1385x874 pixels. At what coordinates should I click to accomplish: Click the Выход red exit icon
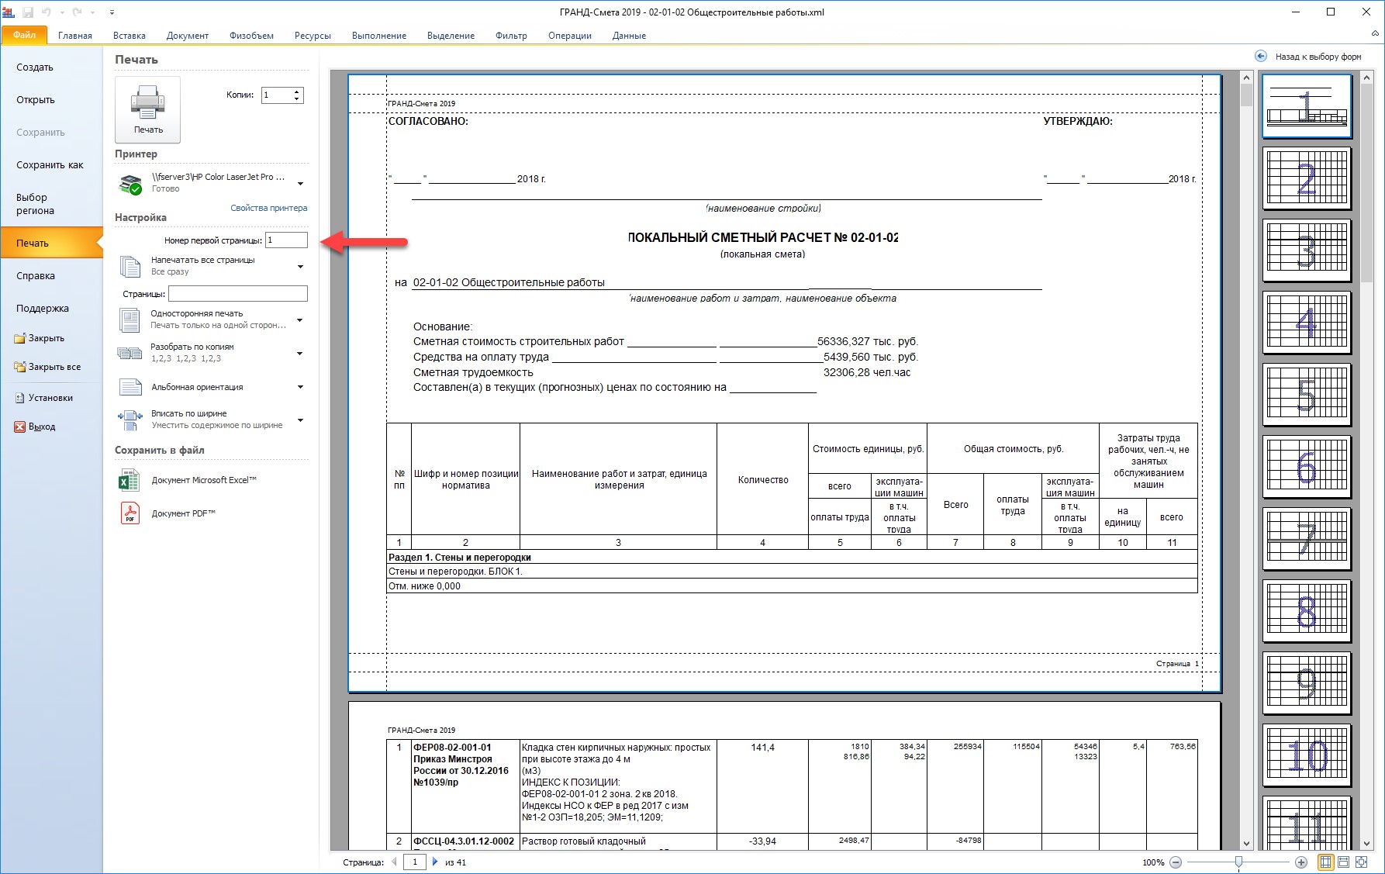pos(20,427)
